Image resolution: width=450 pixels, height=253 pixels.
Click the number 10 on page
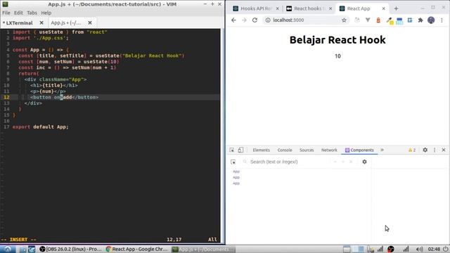point(337,56)
